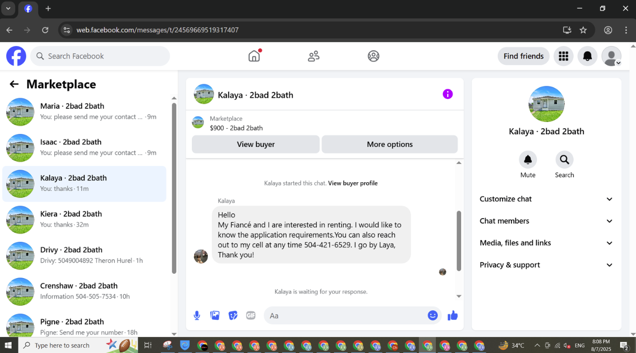Open the Windows Start menu
This screenshot has width=636, height=353.
point(8,345)
